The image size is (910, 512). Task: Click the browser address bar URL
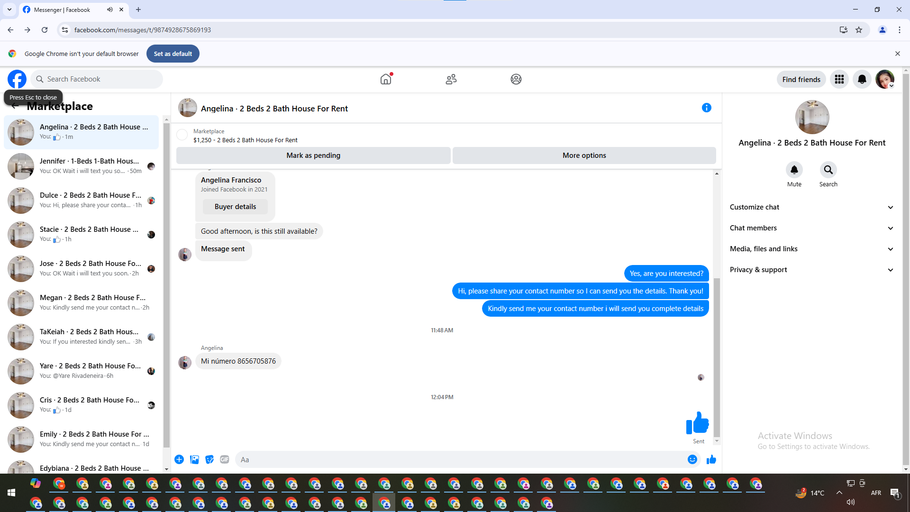point(143,30)
